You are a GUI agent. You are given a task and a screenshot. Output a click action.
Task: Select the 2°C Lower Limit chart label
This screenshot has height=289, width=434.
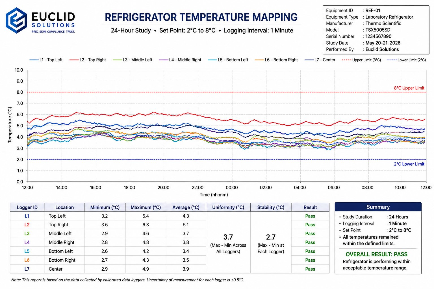[x=409, y=164]
